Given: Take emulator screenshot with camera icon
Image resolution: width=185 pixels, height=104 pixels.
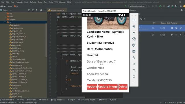Looking at the screenshot, I should click(134, 51).
